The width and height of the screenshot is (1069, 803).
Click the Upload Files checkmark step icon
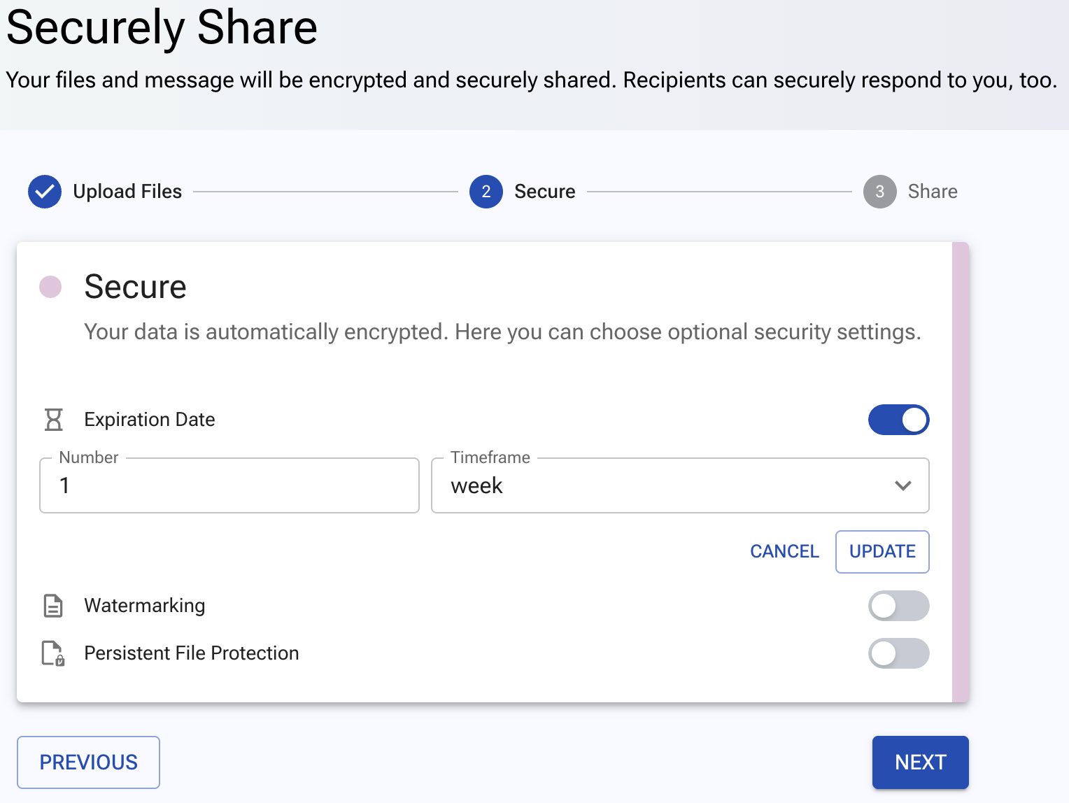(x=45, y=192)
